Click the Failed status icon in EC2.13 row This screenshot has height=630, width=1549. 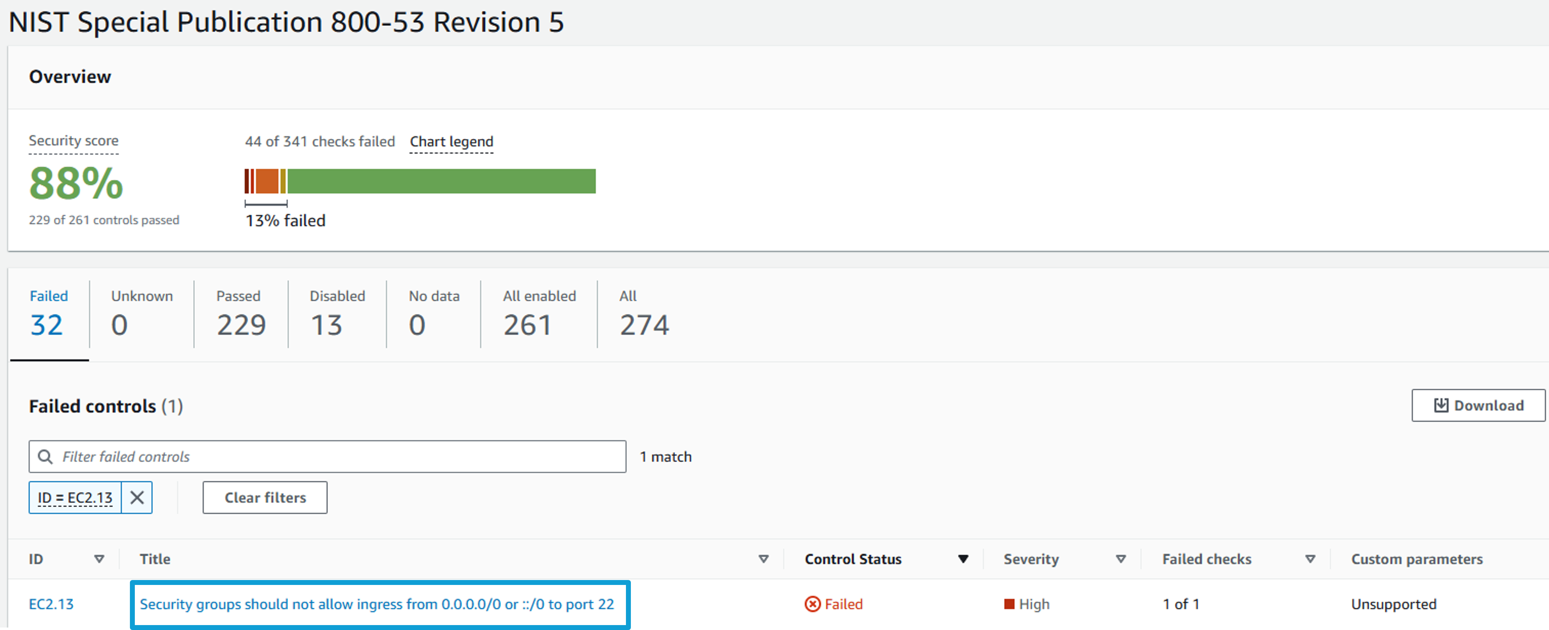tap(813, 604)
